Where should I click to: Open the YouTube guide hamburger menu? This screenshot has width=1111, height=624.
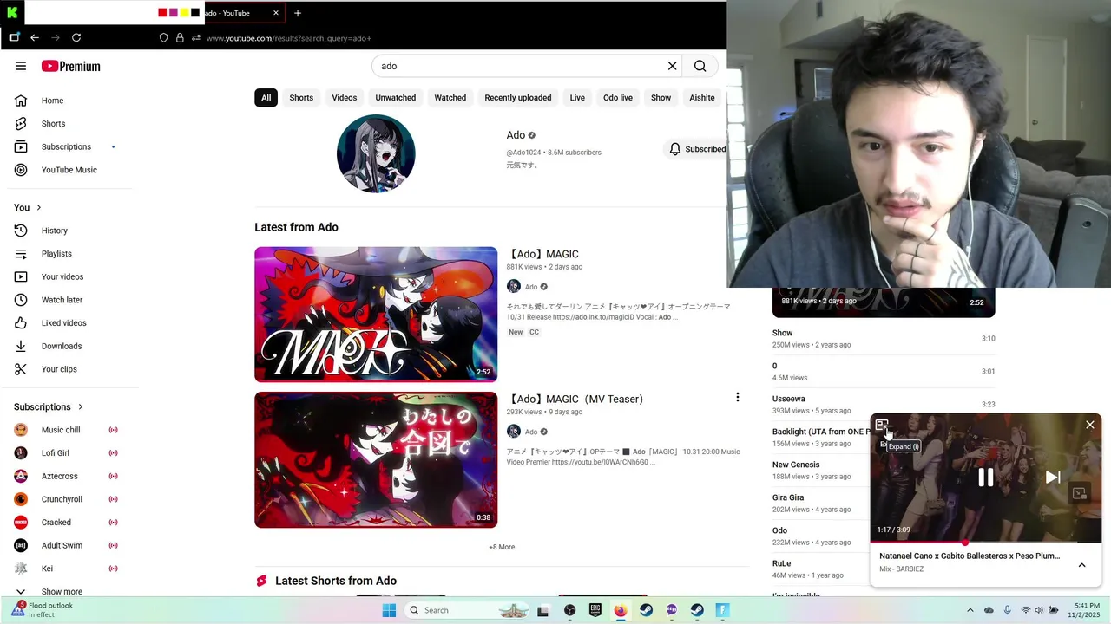[x=21, y=66]
